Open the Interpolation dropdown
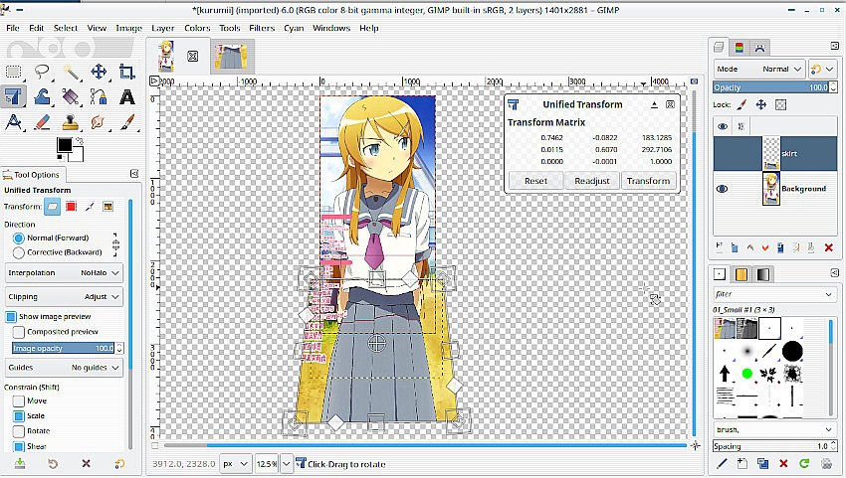The width and height of the screenshot is (846, 478). click(x=66, y=272)
